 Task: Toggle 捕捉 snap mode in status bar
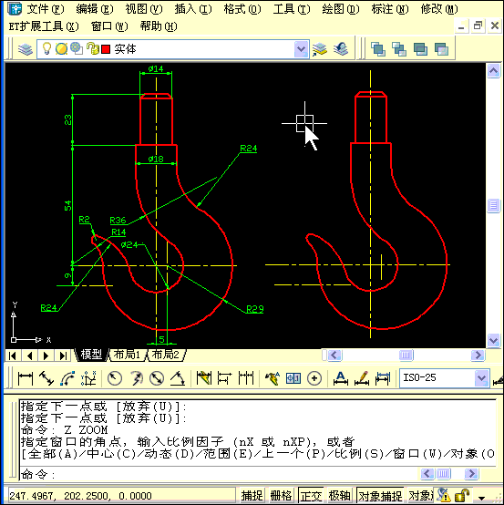(252, 496)
